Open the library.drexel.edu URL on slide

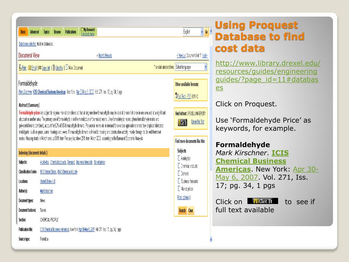tap(268, 75)
